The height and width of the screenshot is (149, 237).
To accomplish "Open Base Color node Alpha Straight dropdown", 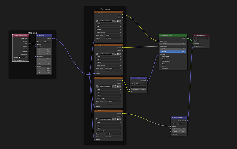I will [113, 38].
